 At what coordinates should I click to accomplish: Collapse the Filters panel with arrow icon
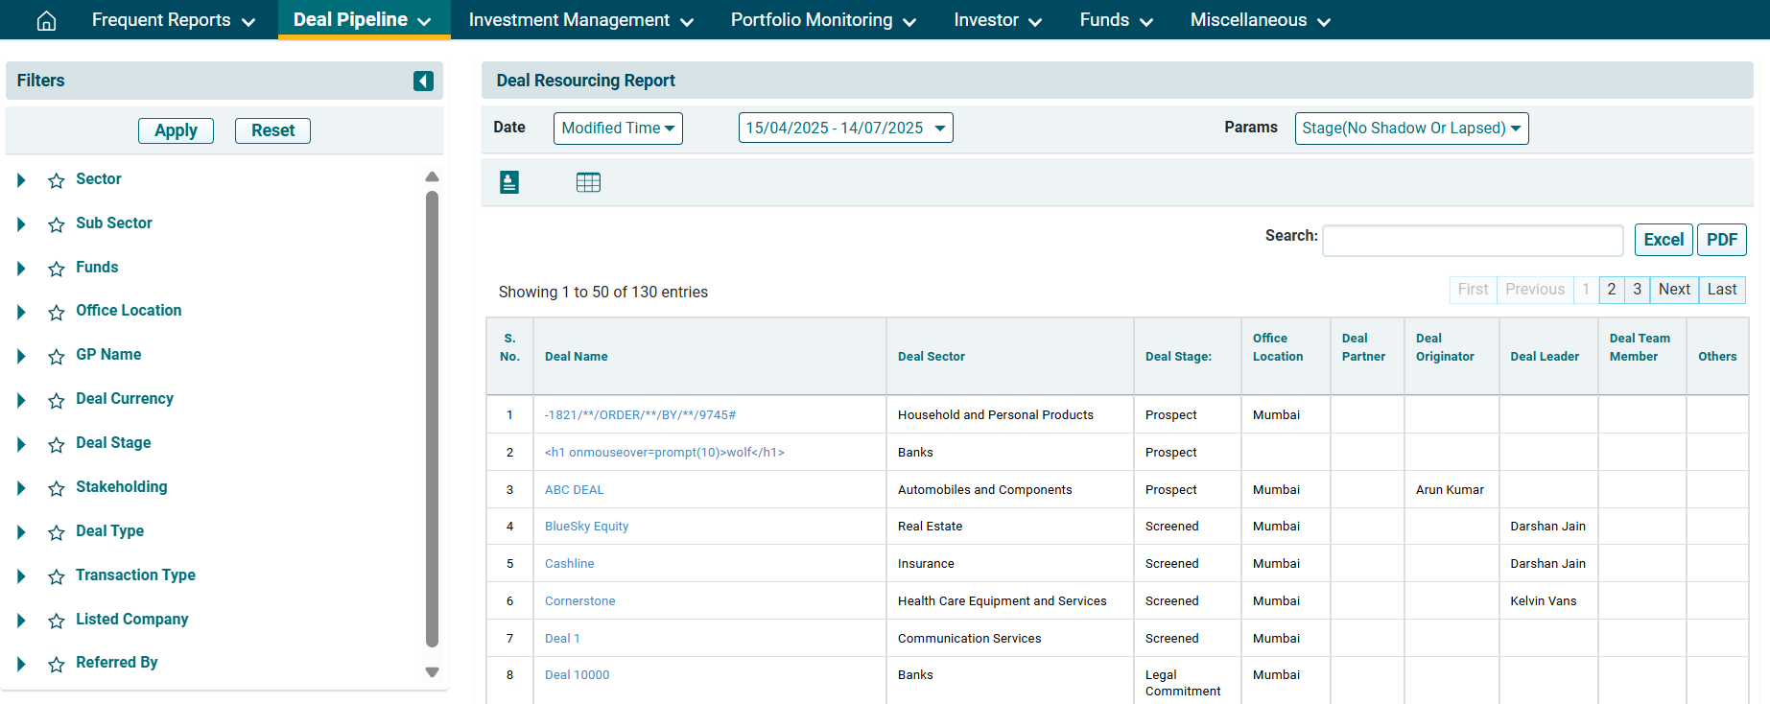pyautogui.click(x=423, y=81)
